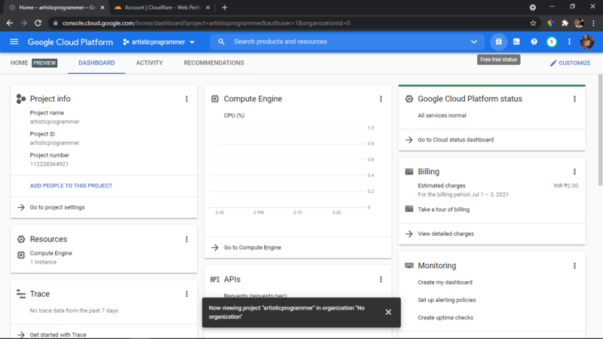Open Monitoring card options menu
603x339 pixels.
tap(574, 266)
